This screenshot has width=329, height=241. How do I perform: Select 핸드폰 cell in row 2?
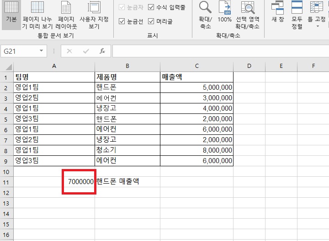coord(127,87)
